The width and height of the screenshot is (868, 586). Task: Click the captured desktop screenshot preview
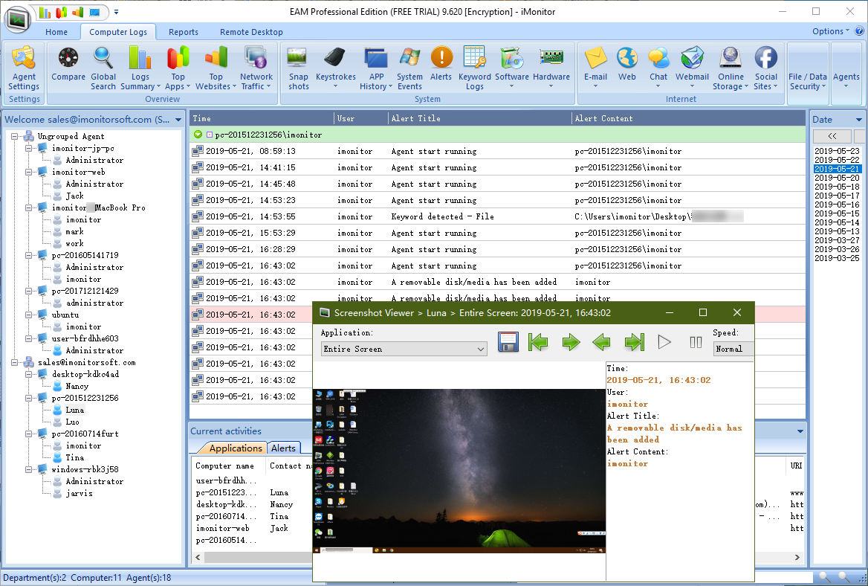[459, 471]
